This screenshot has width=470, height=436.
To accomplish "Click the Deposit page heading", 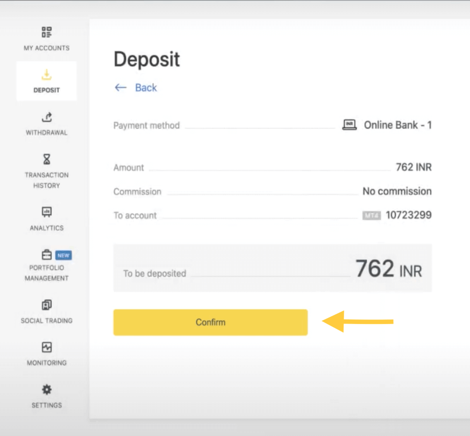I will click(x=147, y=60).
